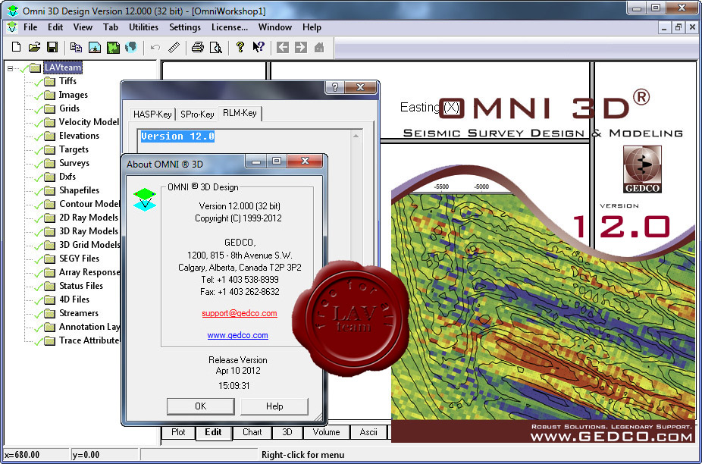Select the 3D Ray Models tree item
Image resolution: width=702 pixels, height=464 pixels.
coord(89,231)
